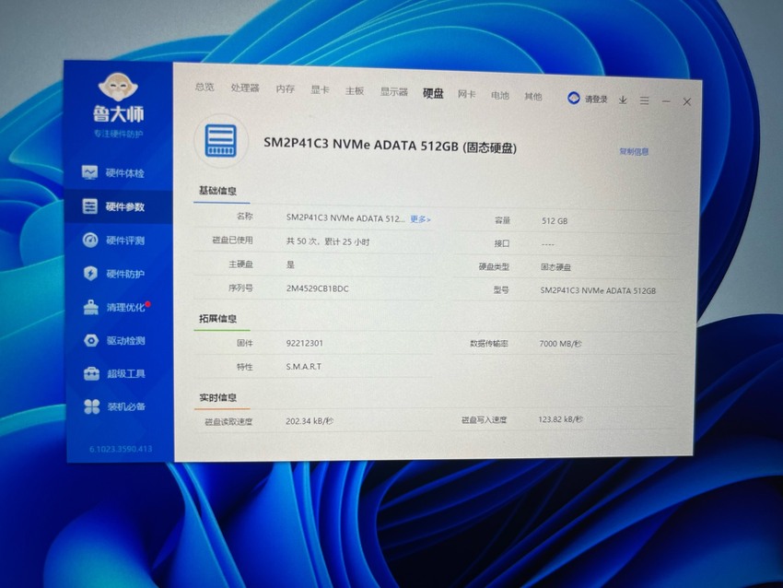The image size is (783, 588).
Task: Open 硬件评测 benchmark gauge icon
Action: coord(90,240)
